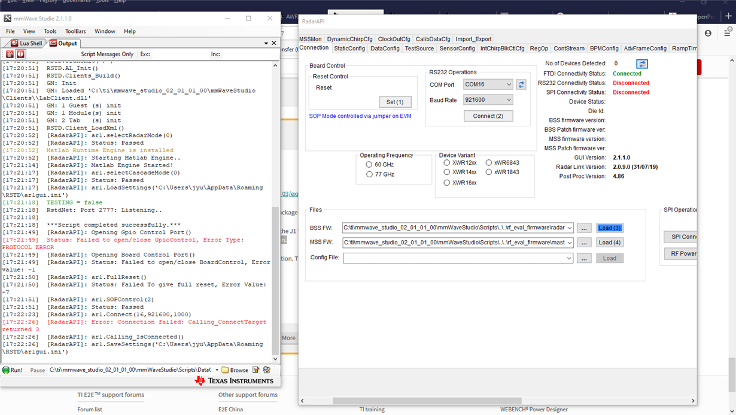Image resolution: width=736 pixels, height=415 pixels.
Task: Open the AdvFrameConfig tab
Action: pyautogui.click(x=645, y=49)
